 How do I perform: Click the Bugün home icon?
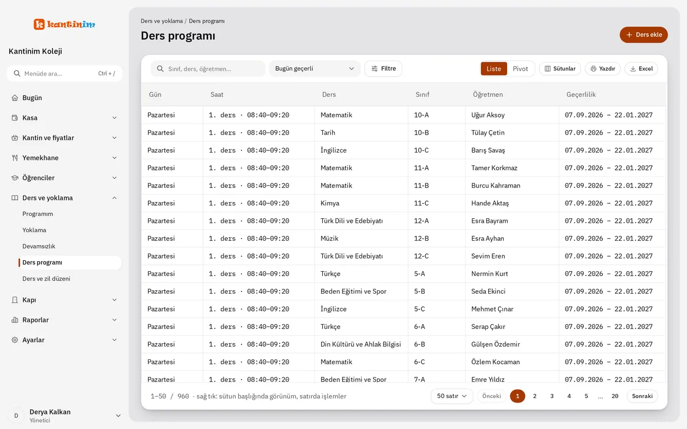[x=15, y=98]
